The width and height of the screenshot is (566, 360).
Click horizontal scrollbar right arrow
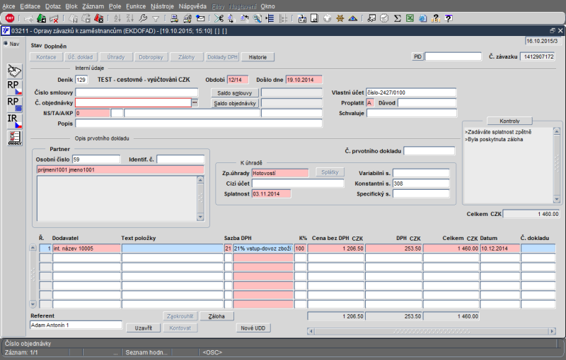(x=552, y=331)
